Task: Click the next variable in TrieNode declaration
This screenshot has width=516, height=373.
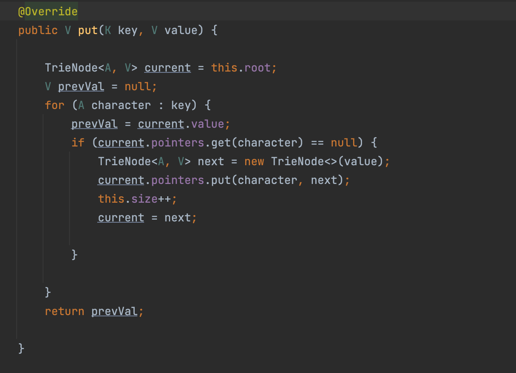Action: tap(211, 161)
